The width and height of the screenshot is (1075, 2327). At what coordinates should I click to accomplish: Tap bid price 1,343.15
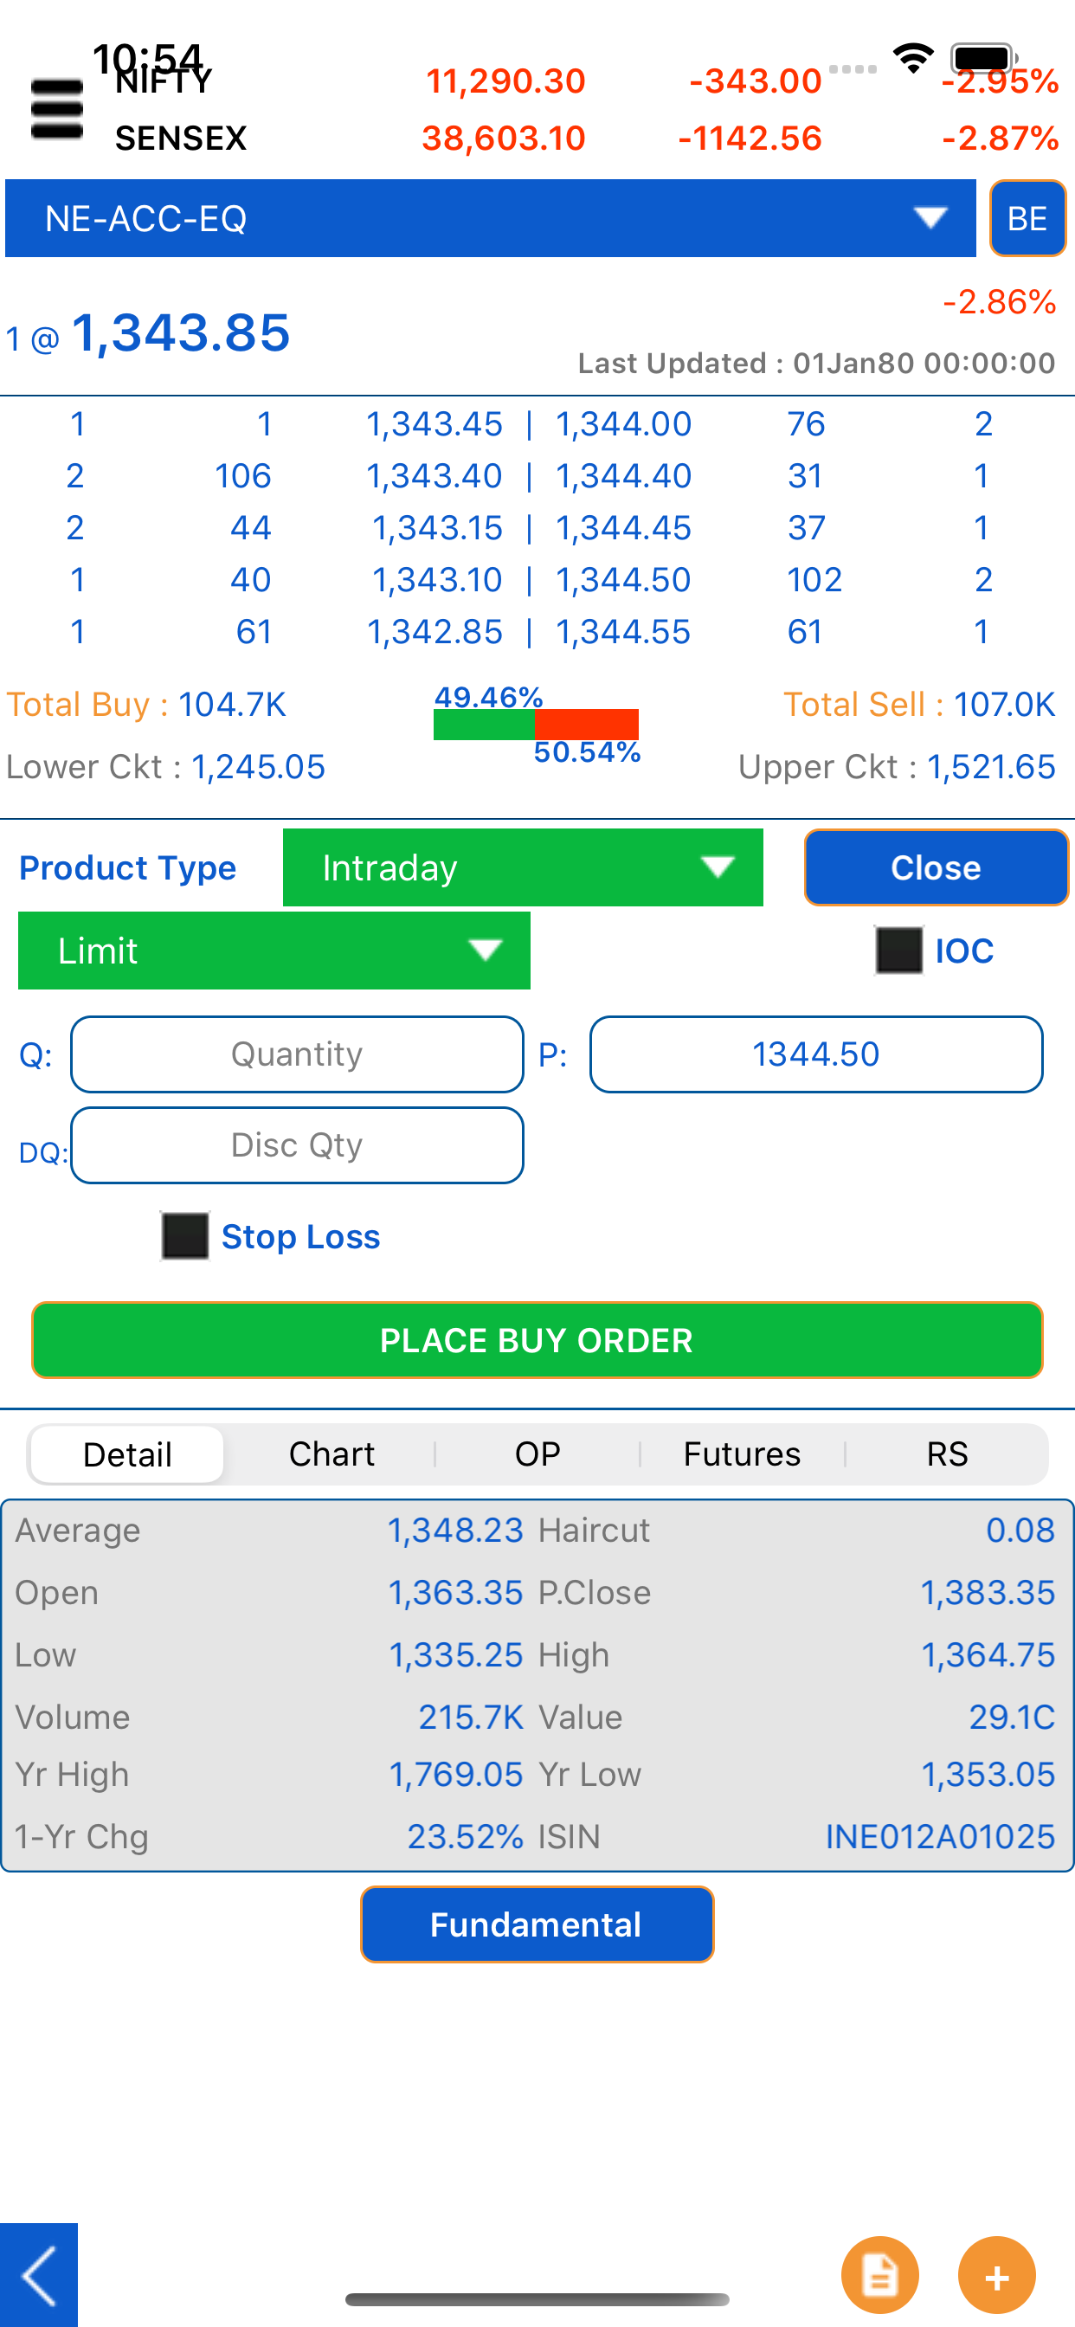coord(437,527)
